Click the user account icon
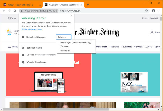This screenshot has width=163, height=111. click(x=152, y=32)
